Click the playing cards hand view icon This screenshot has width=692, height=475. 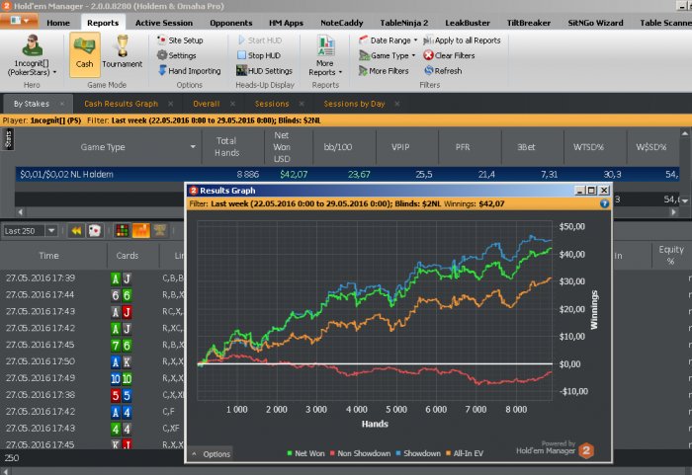95,231
